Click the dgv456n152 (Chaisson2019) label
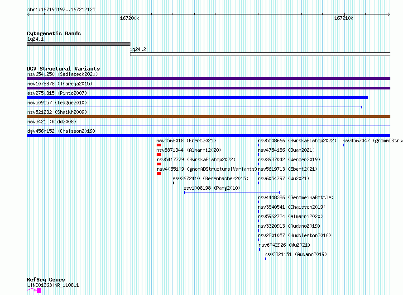This screenshot has height=295, width=403. (61, 131)
